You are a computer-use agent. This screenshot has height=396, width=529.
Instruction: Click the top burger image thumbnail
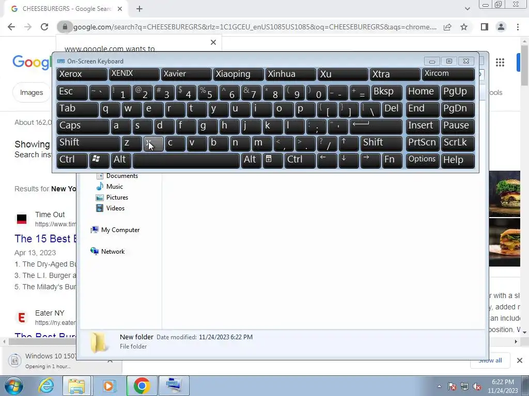[x=505, y=194]
